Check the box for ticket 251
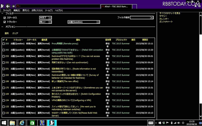The width and height of the screenshot is (202, 126). click(3, 69)
